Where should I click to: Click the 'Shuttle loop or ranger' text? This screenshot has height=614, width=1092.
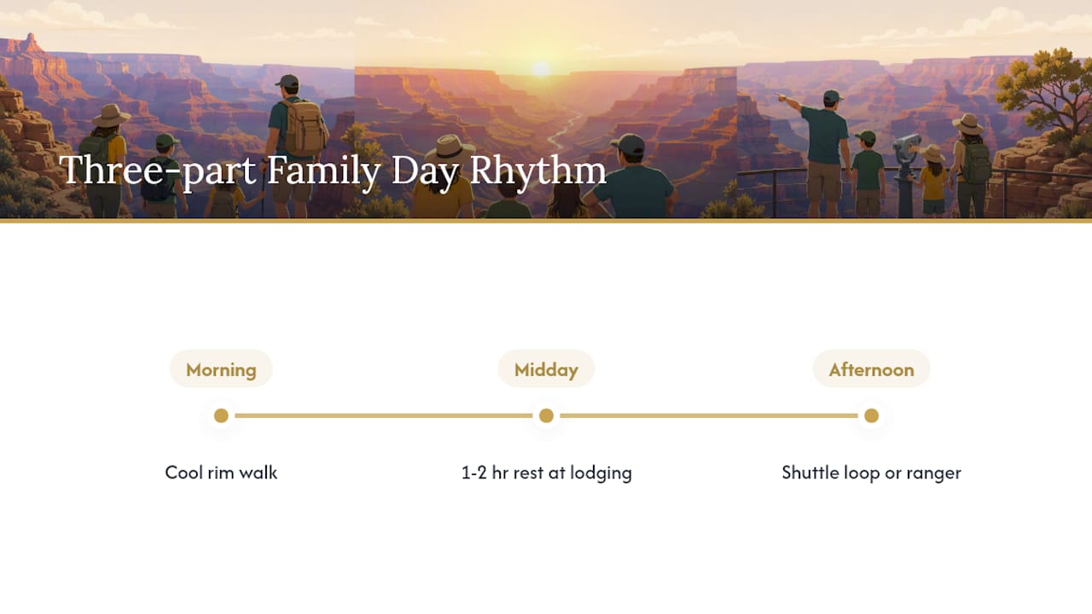pos(871,472)
